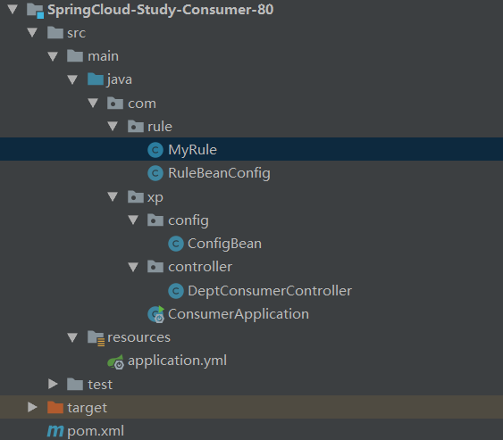The image size is (503, 440).
Task: Select the xp package label
Action: (155, 198)
